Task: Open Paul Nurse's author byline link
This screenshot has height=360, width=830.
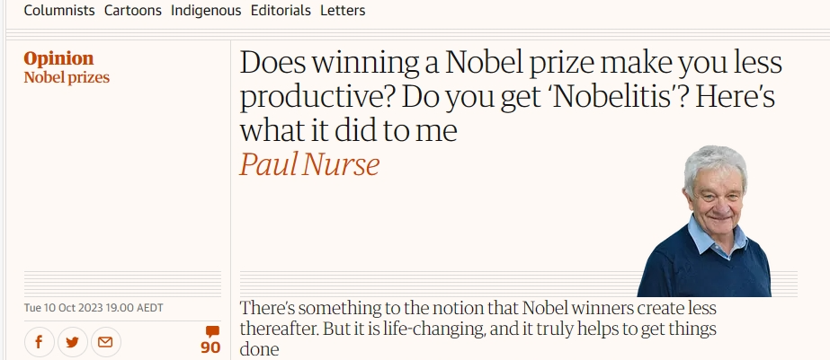Action: (x=309, y=164)
